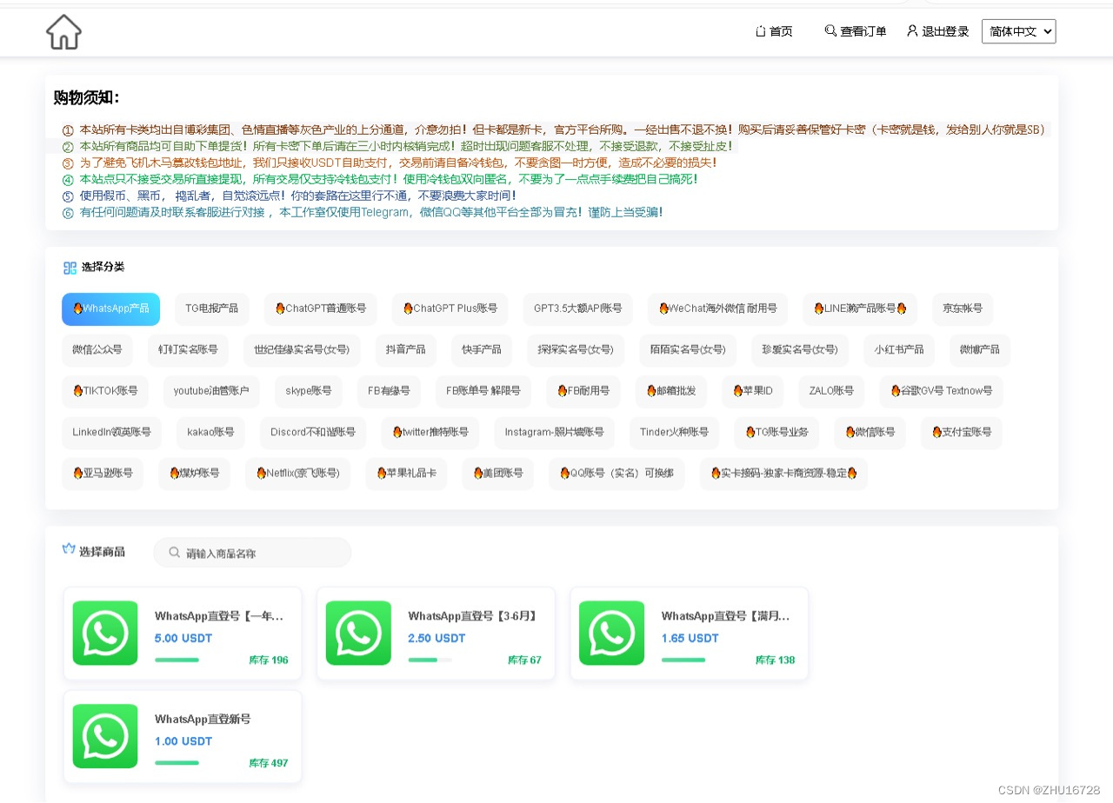The width and height of the screenshot is (1113, 803).
Task: Pick the 快手产品 category
Action: (x=482, y=350)
